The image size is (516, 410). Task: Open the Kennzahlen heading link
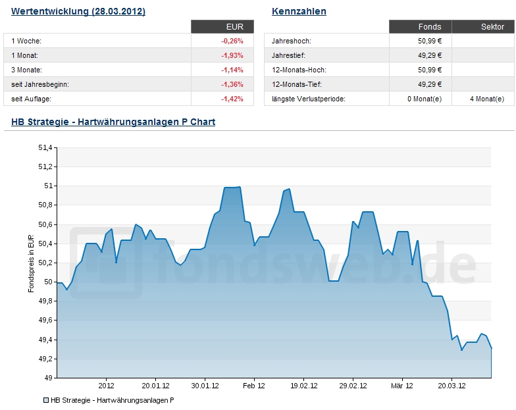(299, 11)
